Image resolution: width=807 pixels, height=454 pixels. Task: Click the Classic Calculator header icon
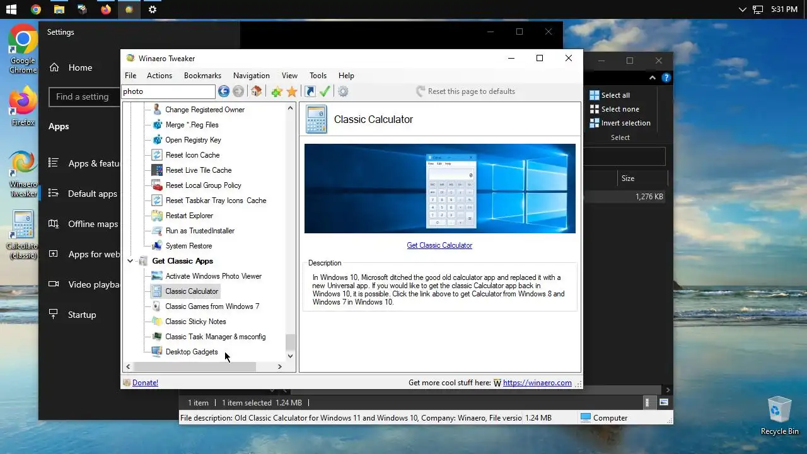click(316, 119)
